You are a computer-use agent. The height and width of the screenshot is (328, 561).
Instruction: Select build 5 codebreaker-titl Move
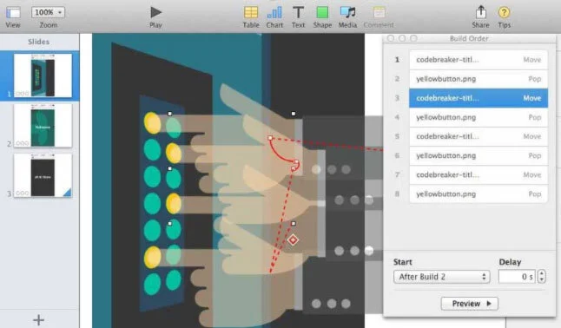(478, 136)
